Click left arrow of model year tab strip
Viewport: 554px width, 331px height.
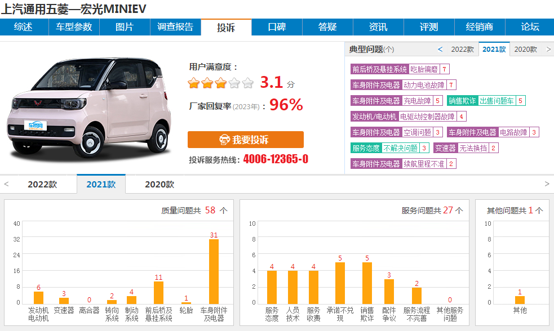coord(6,184)
